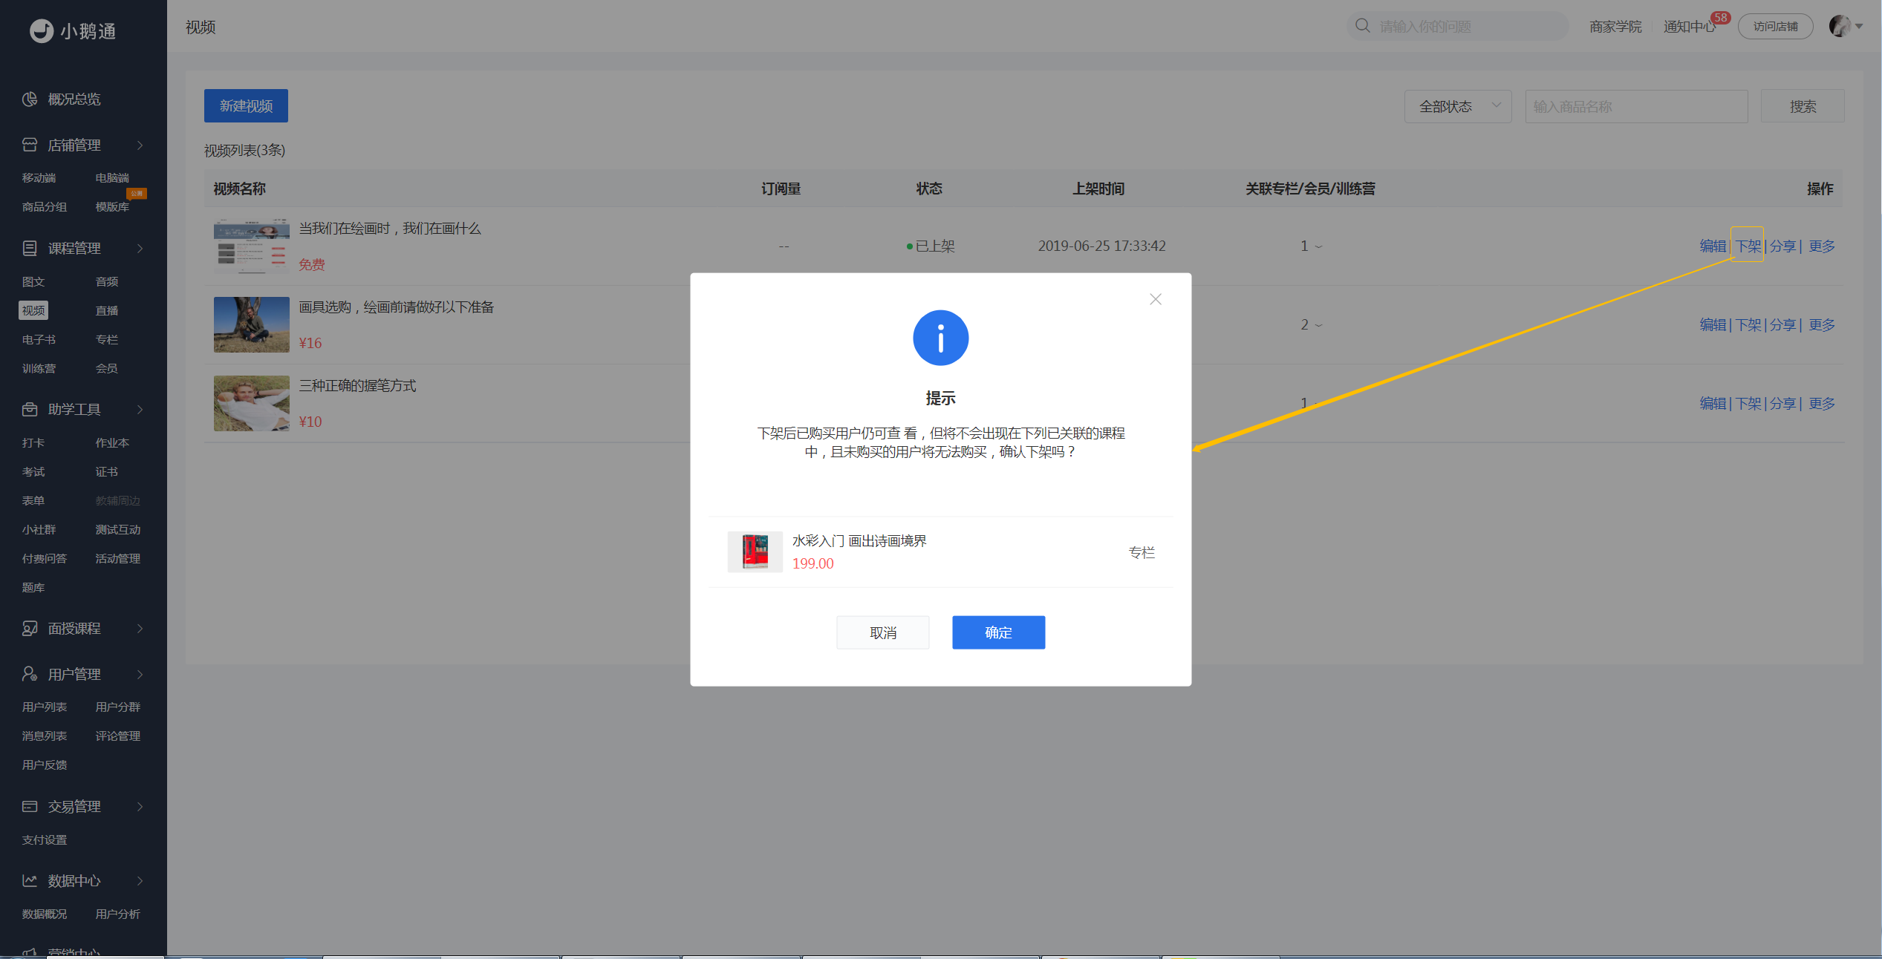Expand the 用户管理 section chevron
Image resolution: width=1882 pixels, height=959 pixels.
[x=140, y=674]
